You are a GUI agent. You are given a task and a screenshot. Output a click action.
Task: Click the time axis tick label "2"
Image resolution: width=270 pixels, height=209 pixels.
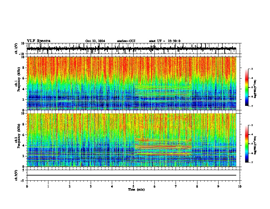coord(70,186)
